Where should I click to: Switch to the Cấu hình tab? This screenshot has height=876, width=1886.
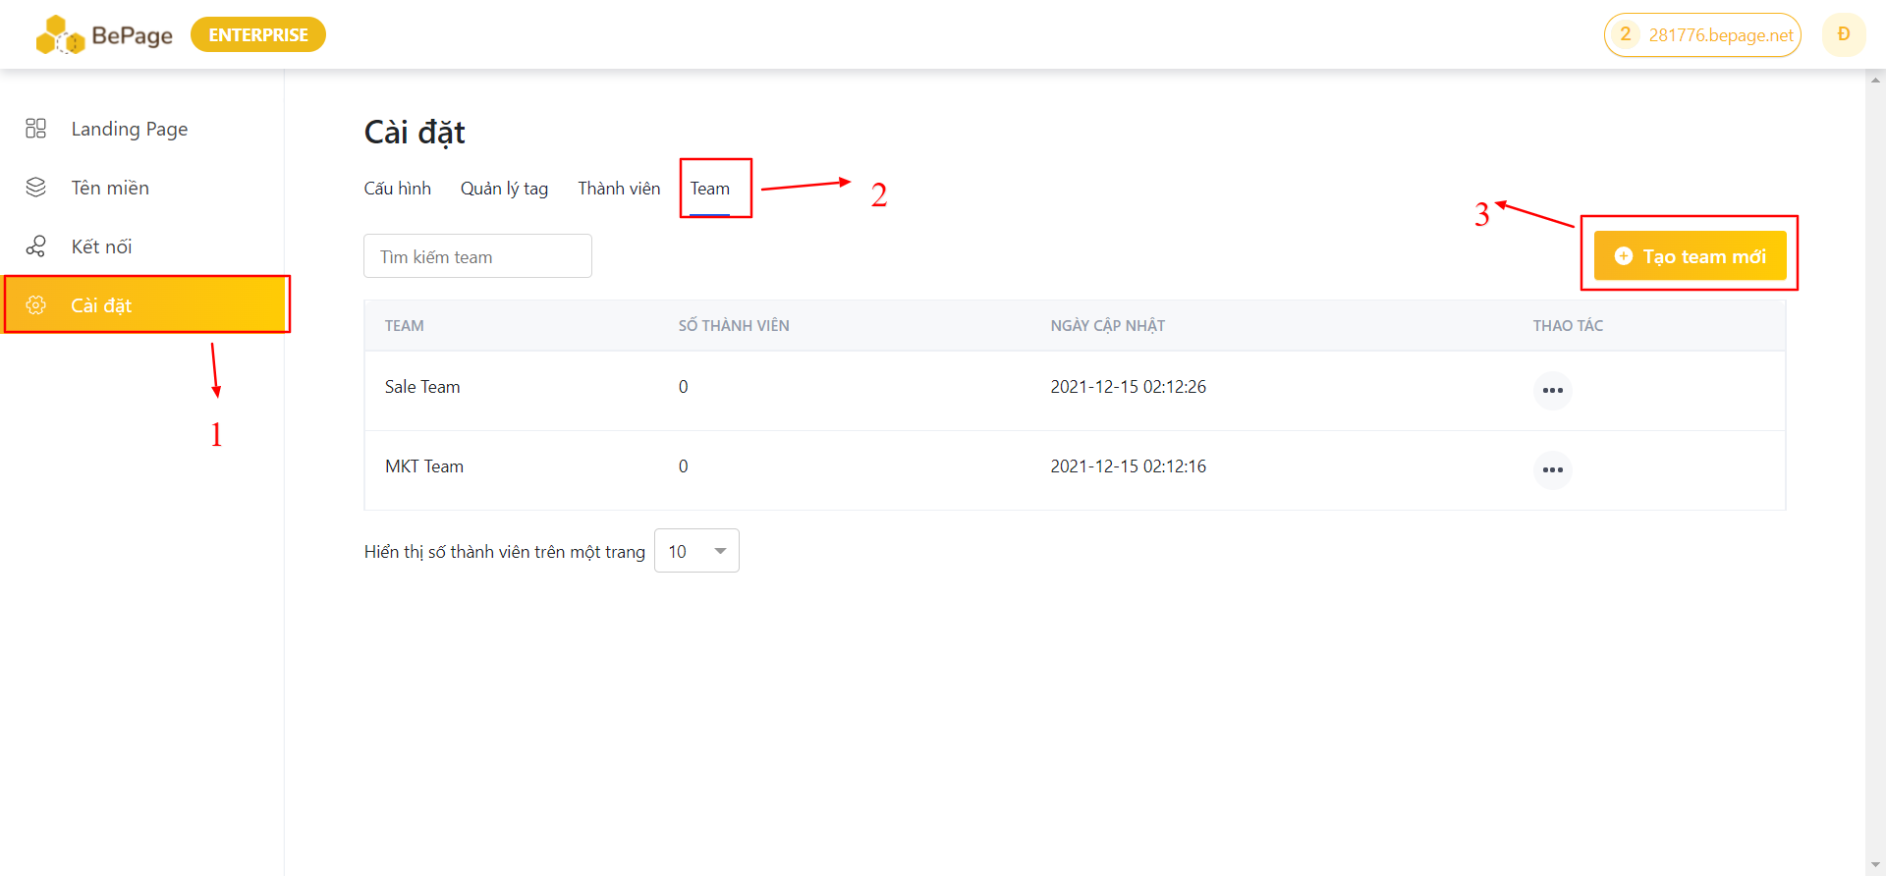click(x=397, y=189)
